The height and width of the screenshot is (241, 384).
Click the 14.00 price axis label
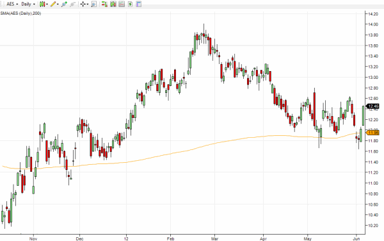click(x=373, y=24)
